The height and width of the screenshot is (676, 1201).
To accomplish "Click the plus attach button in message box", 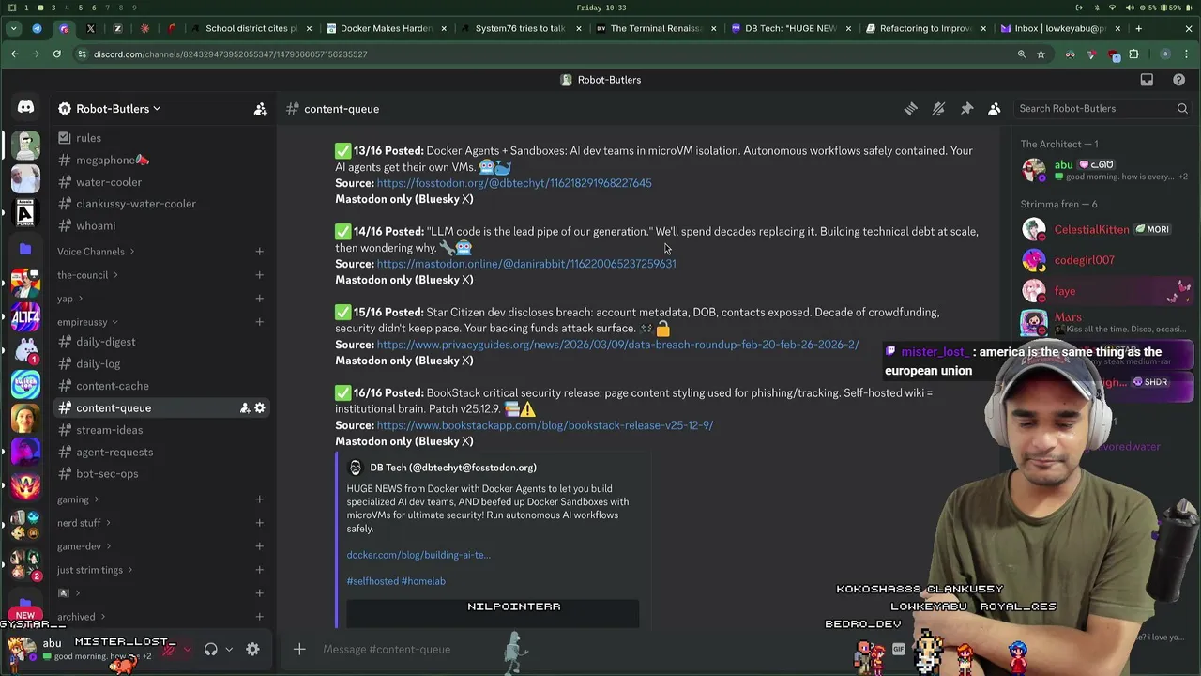I will (299, 649).
